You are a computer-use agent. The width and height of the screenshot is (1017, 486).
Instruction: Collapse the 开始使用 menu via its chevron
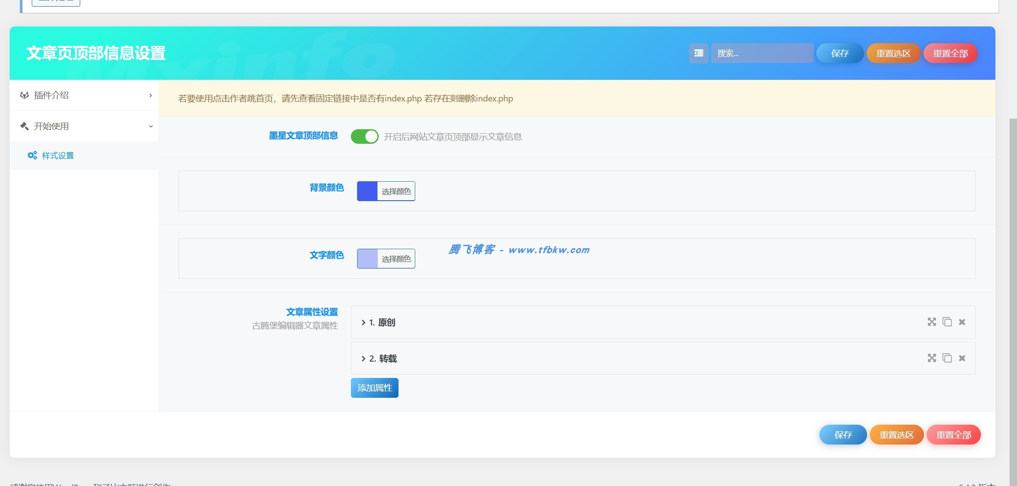150,126
